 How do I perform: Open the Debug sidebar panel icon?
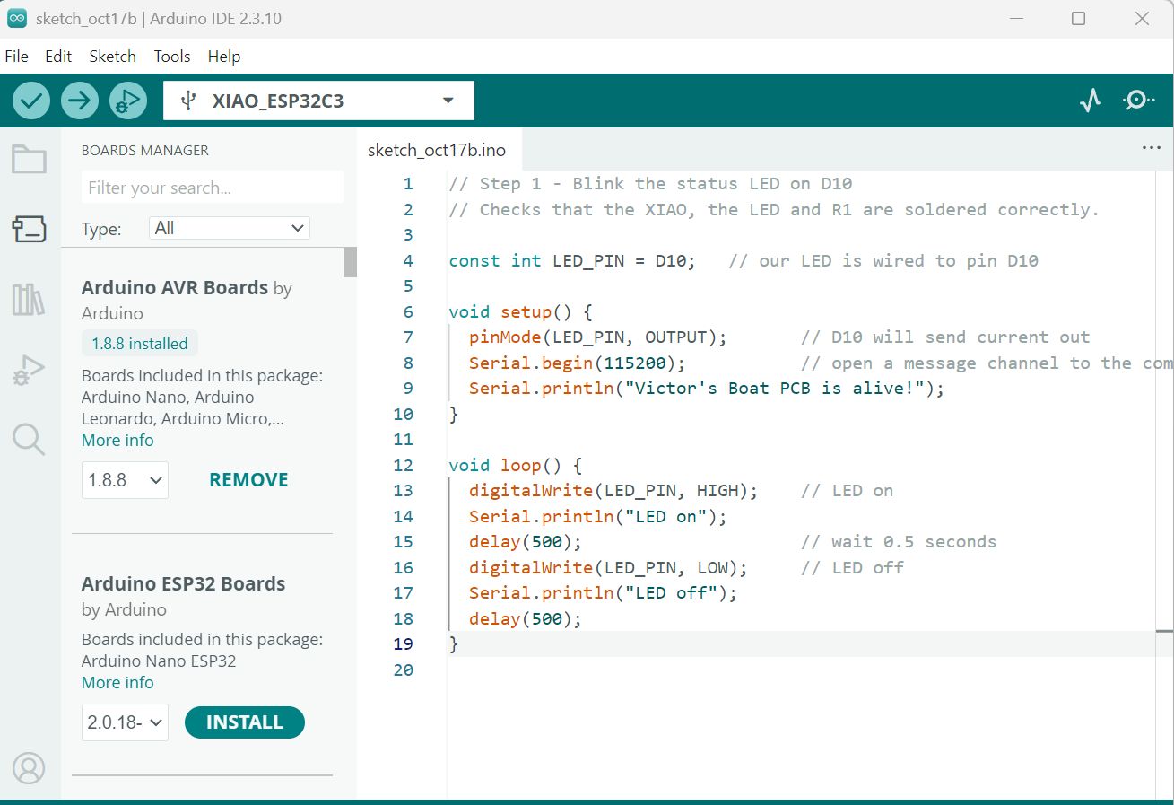pos(29,370)
